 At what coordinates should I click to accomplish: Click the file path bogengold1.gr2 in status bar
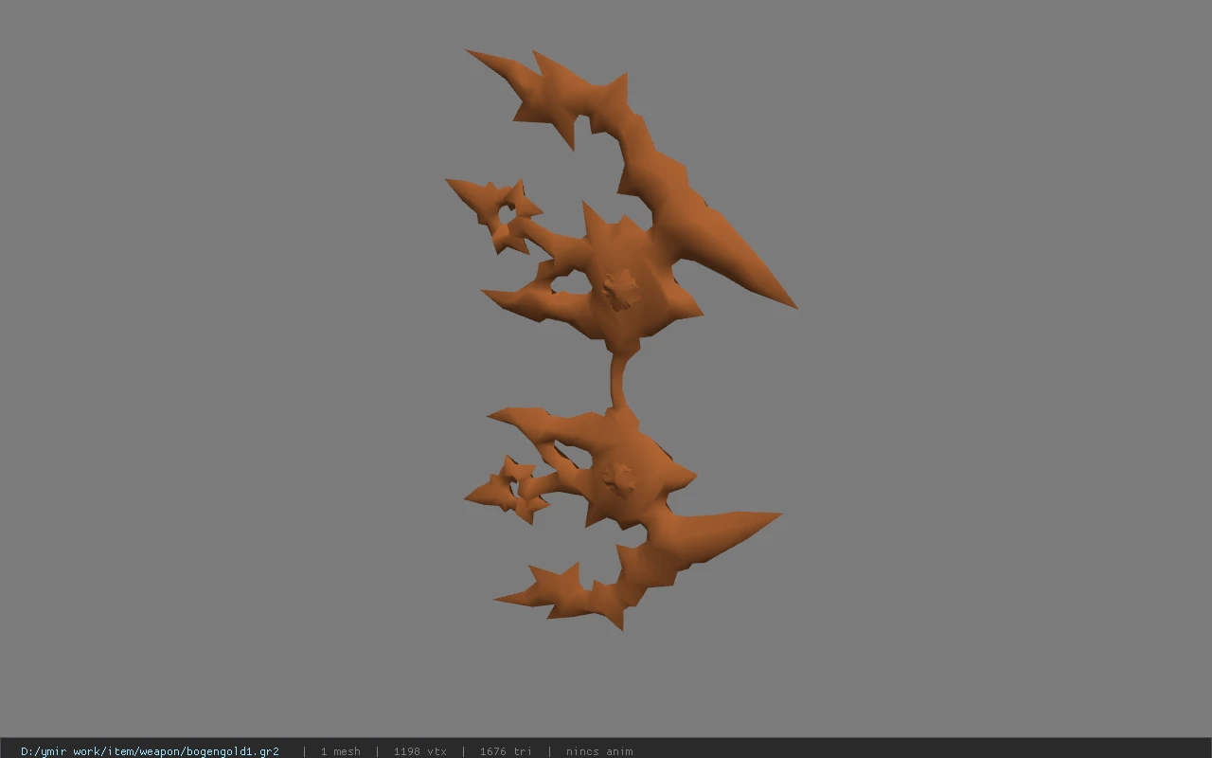coord(150,751)
